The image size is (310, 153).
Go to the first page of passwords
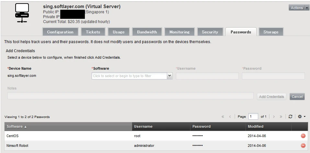(223, 117)
